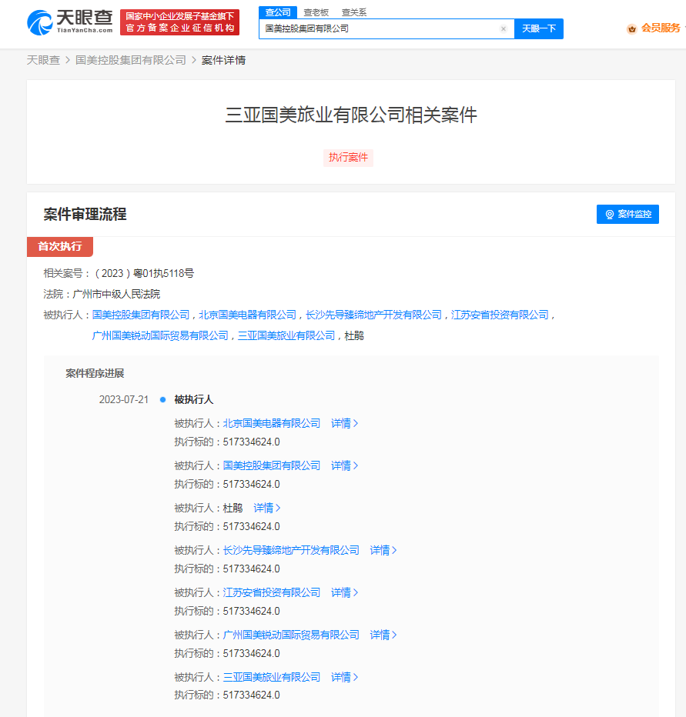
Task: Click the 天眼一下 search button
Action: click(x=539, y=28)
